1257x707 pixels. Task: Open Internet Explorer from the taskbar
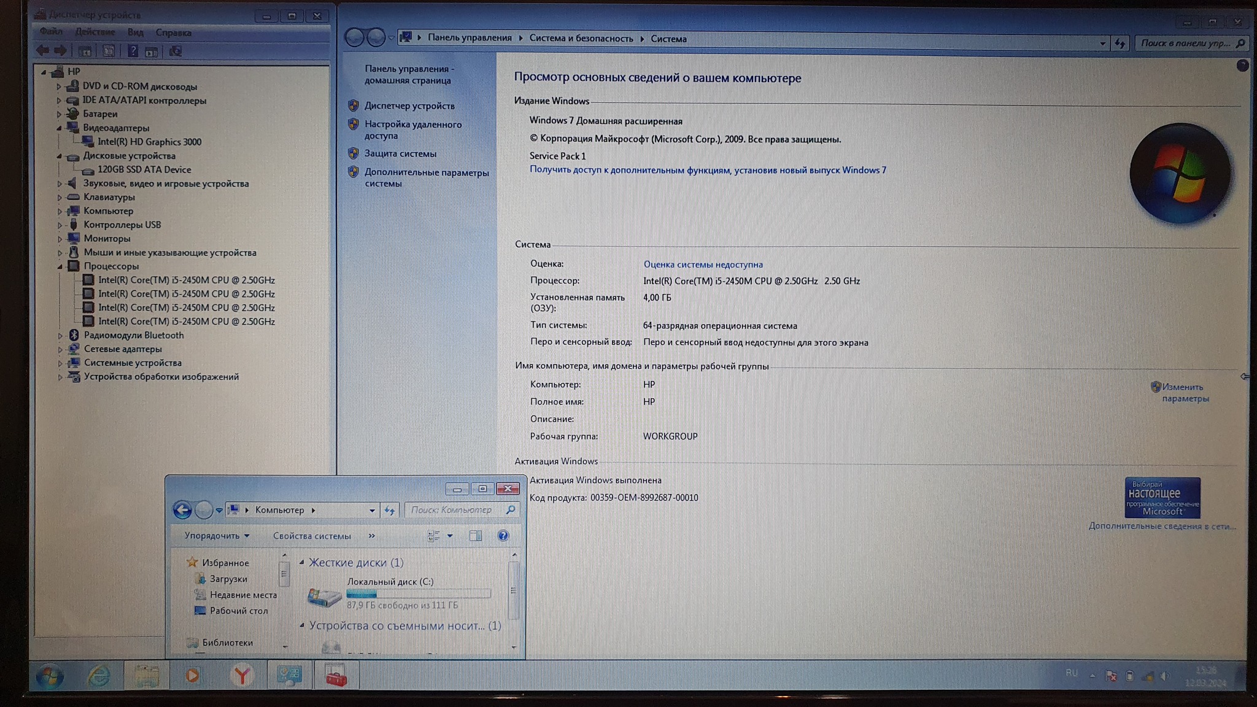point(98,676)
